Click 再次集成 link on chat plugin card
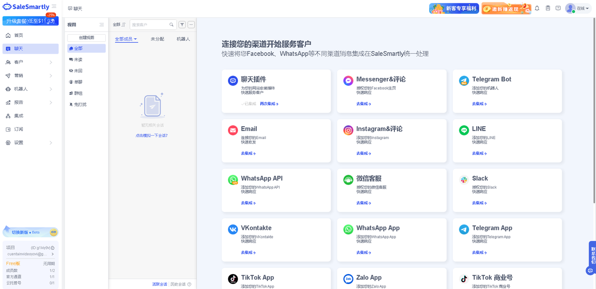This screenshot has width=596, height=289. (269, 104)
